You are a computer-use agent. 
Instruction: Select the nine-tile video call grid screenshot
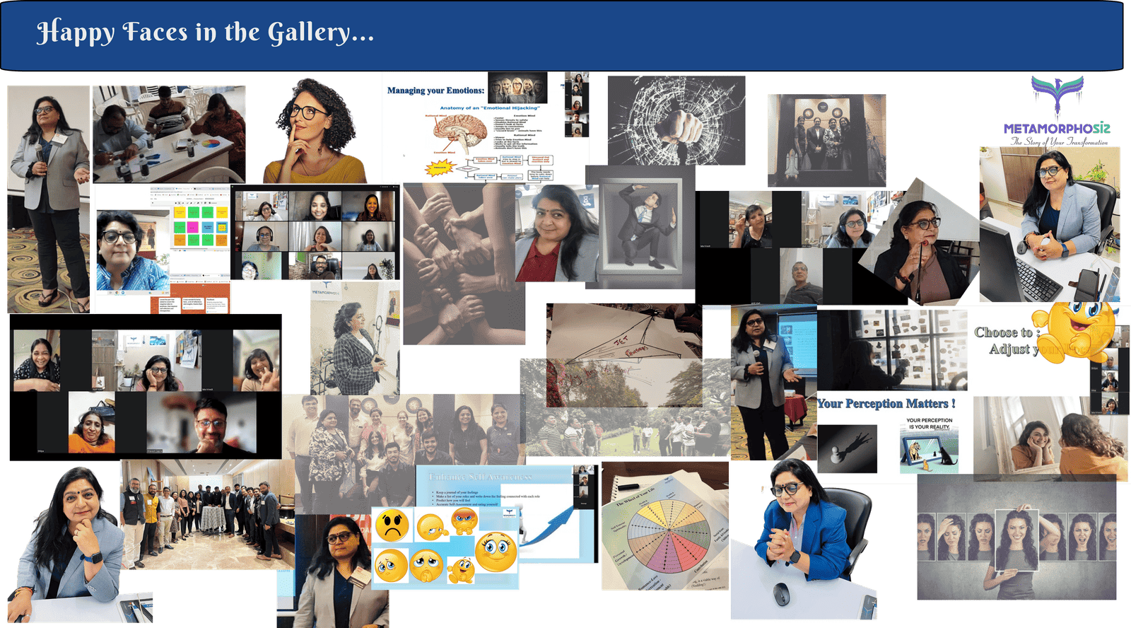[x=315, y=235]
